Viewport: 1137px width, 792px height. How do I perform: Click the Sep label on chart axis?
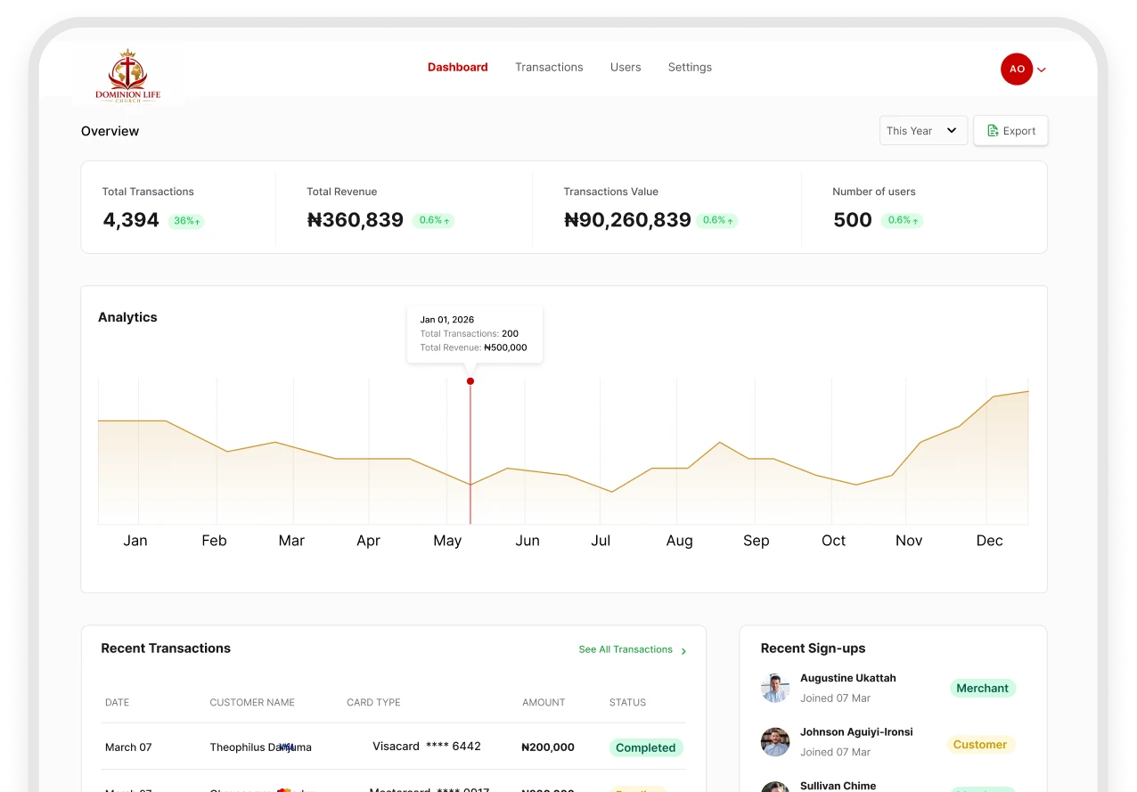tap(757, 541)
